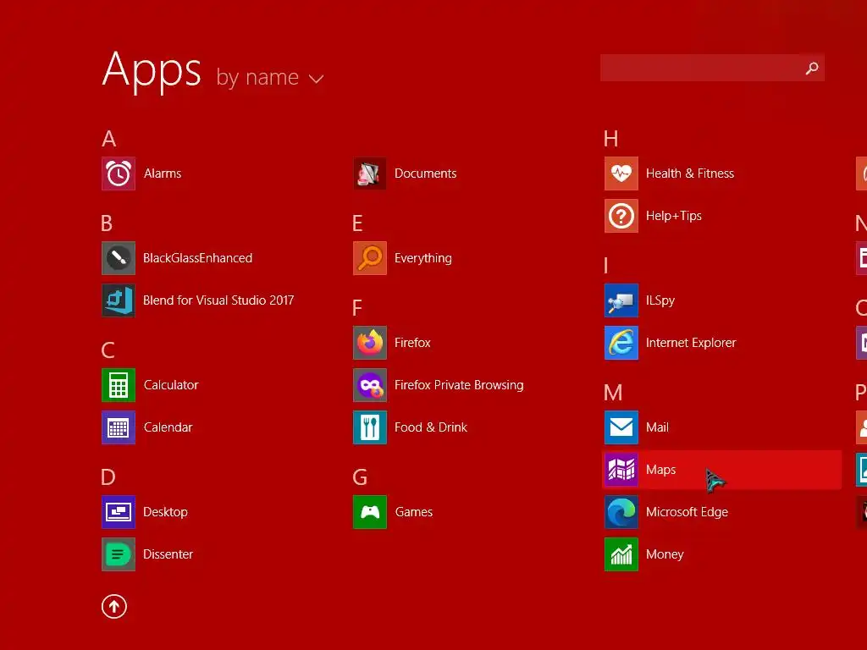
Task: Click the 'Food & Drink' label
Action: coord(431,427)
